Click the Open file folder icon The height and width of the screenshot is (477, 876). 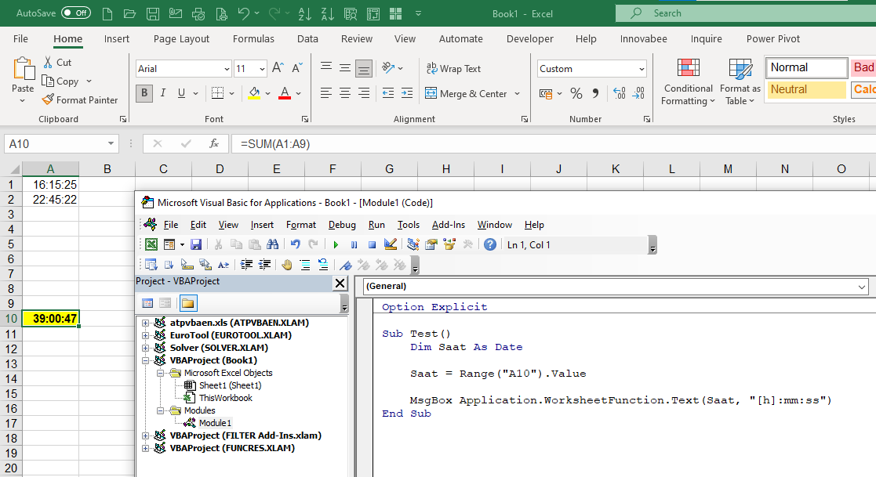[129, 13]
